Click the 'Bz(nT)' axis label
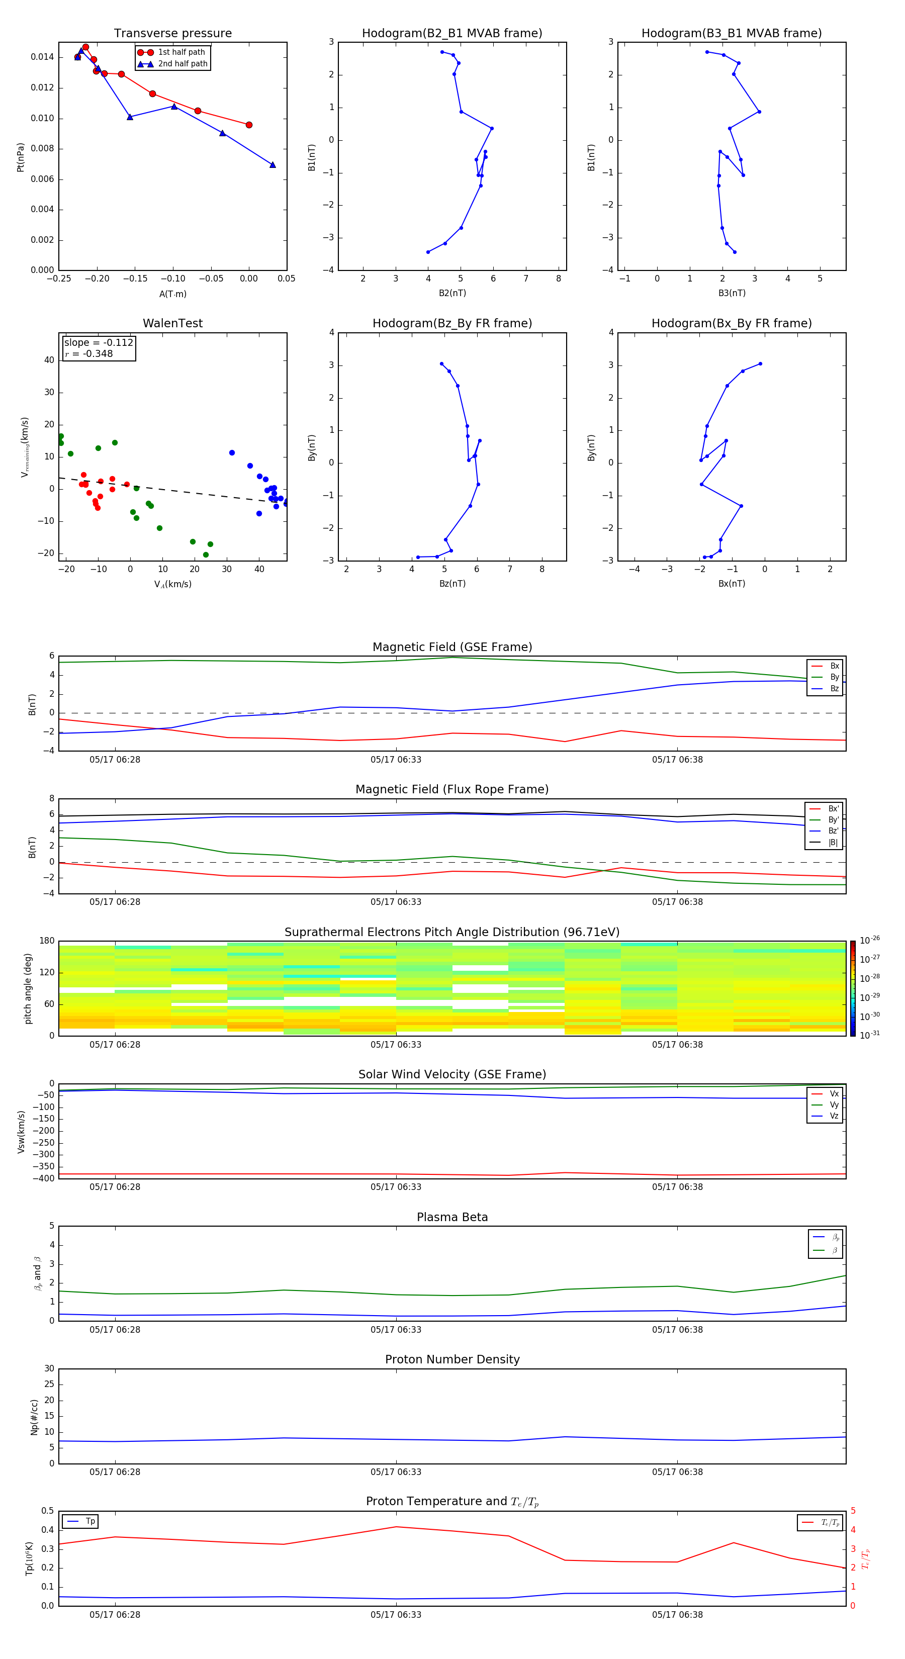The width and height of the screenshot is (905, 1659). pos(452,584)
